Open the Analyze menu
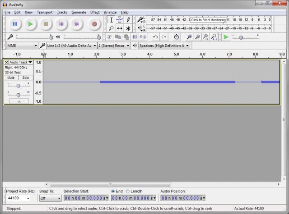Image resolution: width=289 pixels, height=214 pixels. pos(110,12)
